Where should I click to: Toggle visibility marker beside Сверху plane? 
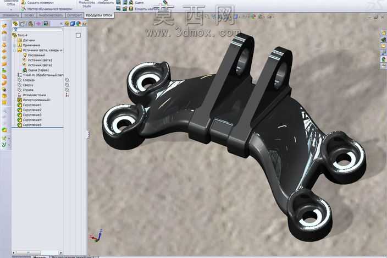[x=67, y=85]
